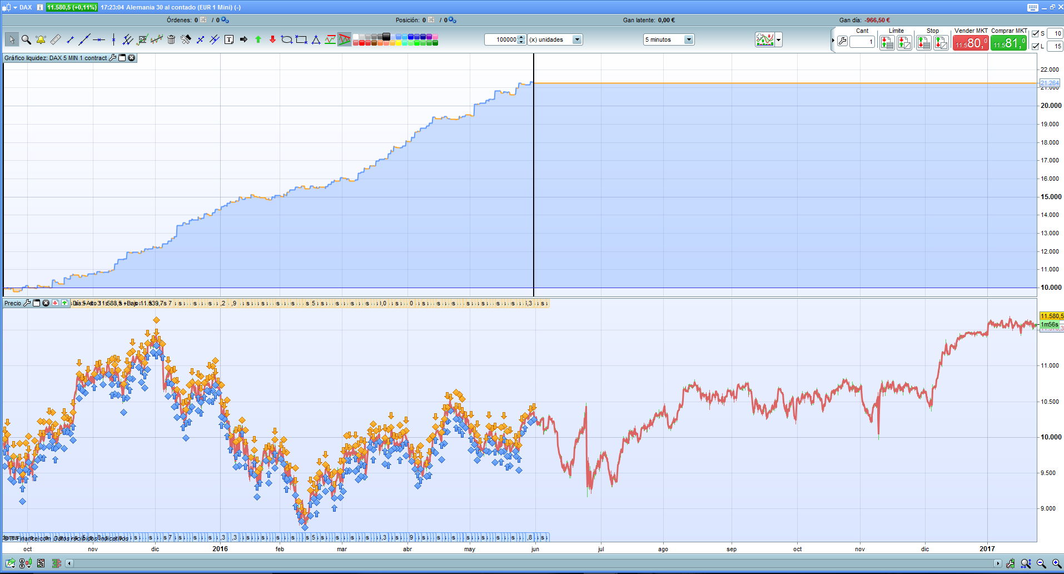Viewport: 1064px width, 574px height.
Task: Pick the bright green color swatch
Action: 417,42
